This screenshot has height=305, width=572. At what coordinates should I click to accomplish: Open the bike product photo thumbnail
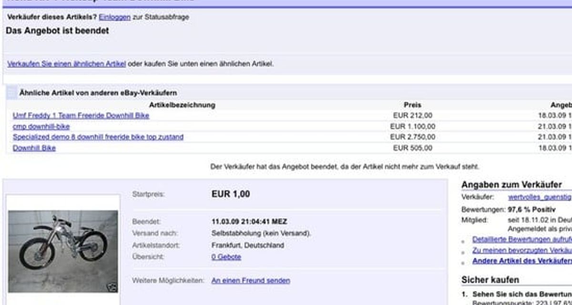(63, 251)
